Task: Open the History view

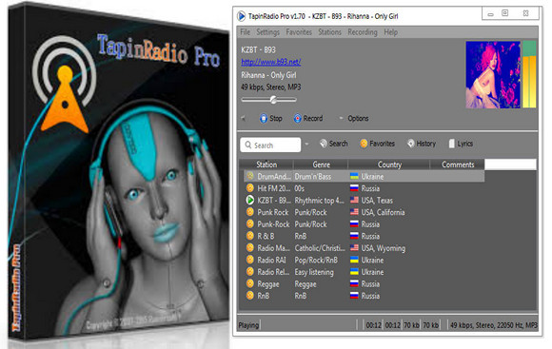Action: pos(422,144)
